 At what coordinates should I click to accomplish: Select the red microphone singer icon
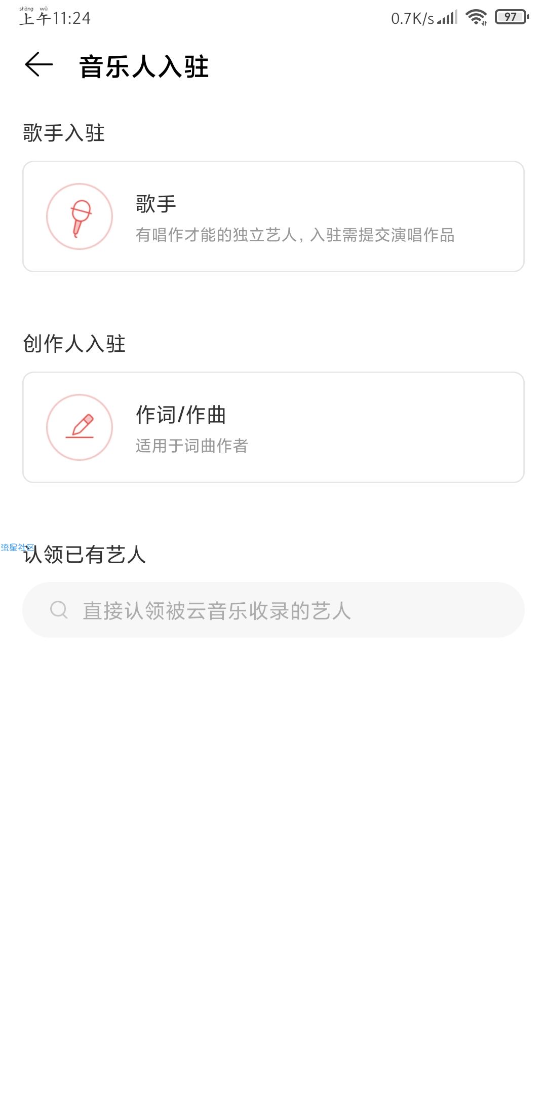[x=80, y=216]
